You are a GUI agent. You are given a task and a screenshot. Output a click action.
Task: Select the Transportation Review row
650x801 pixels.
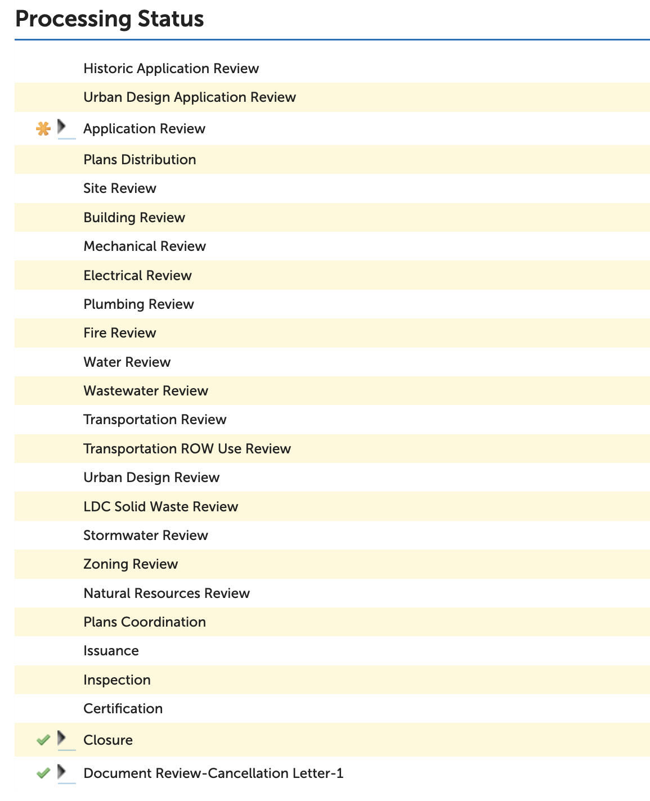point(332,420)
